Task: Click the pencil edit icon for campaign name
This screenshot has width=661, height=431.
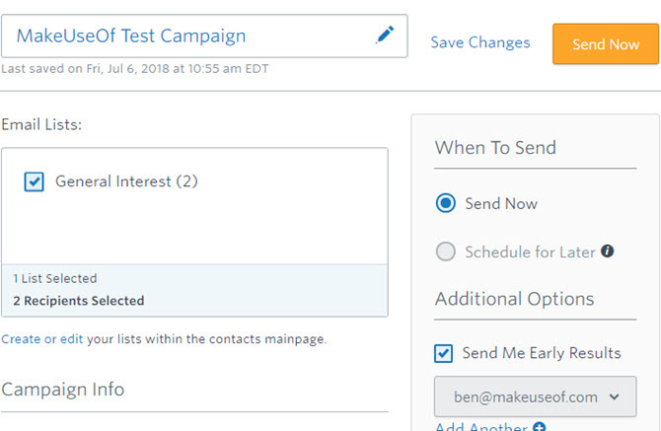Action: 385,35
